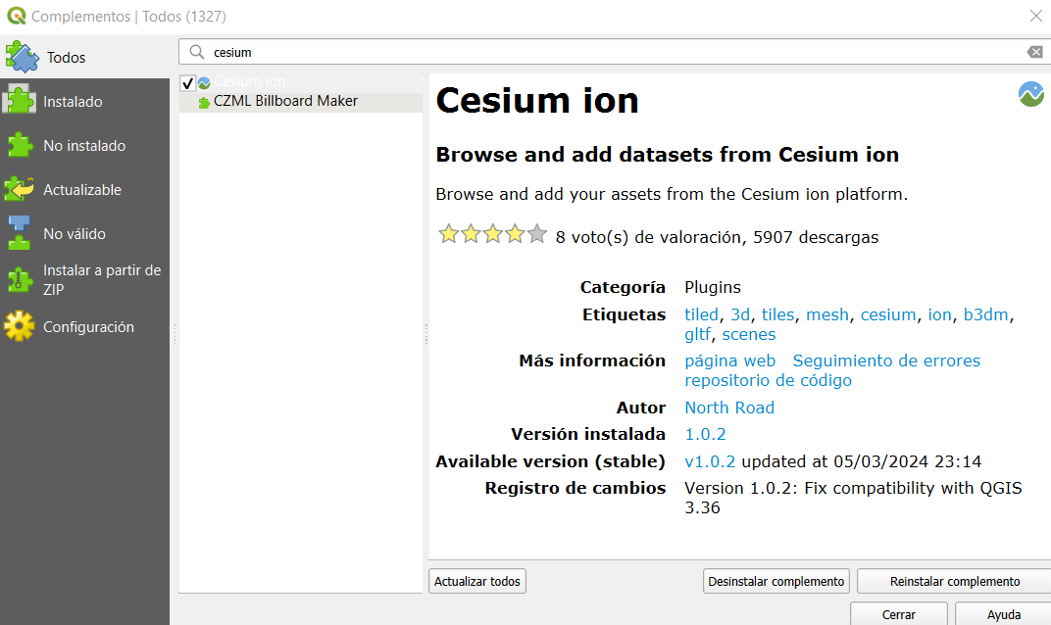Open Instalar a partir de ZIP tab
This screenshot has width=1051, height=625.
coord(84,280)
